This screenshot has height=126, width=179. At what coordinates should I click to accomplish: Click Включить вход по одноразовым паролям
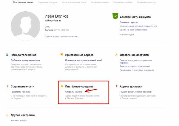(136, 62)
